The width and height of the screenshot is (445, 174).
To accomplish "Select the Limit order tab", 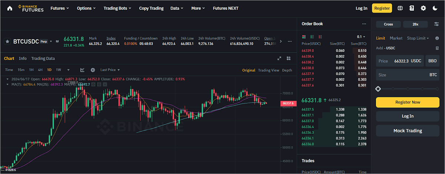I will pyautogui.click(x=380, y=38).
